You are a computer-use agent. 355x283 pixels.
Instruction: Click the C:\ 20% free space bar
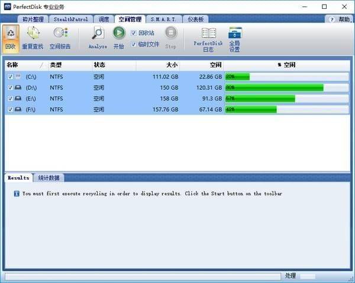pyautogui.click(x=287, y=77)
